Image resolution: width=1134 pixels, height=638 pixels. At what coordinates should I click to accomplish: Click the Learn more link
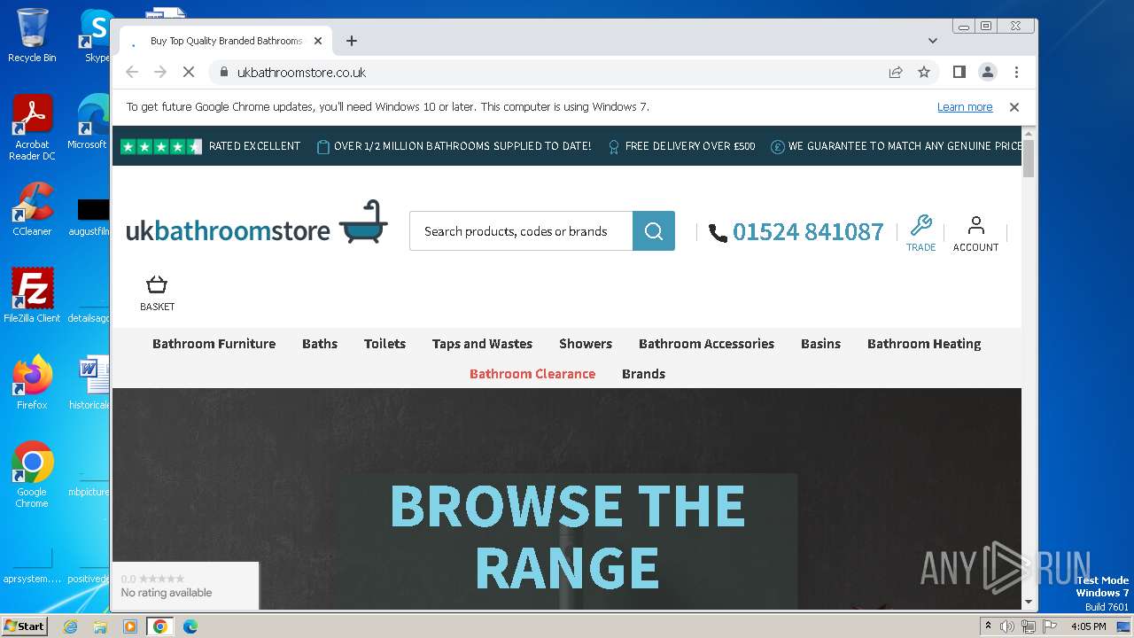point(965,107)
